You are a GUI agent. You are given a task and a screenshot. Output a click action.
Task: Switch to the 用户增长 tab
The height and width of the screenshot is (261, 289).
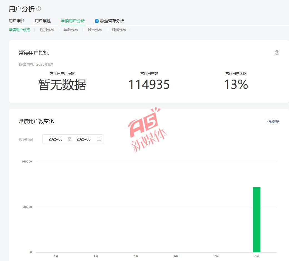17,21
